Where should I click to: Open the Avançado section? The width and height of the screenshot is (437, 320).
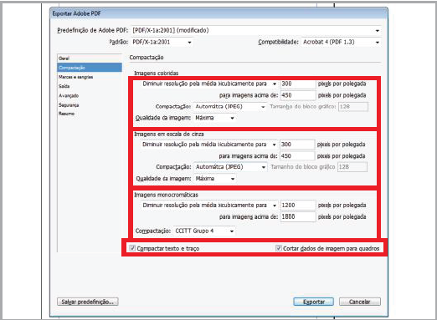point(69,95)
